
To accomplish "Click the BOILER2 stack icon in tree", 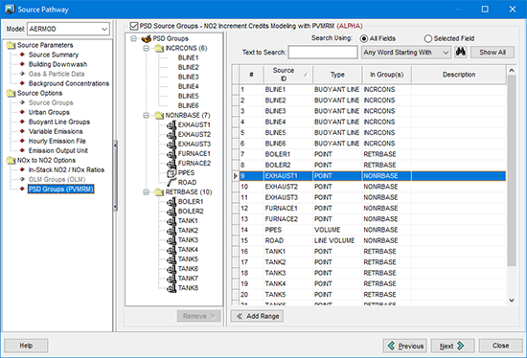I will click(172, 212).
